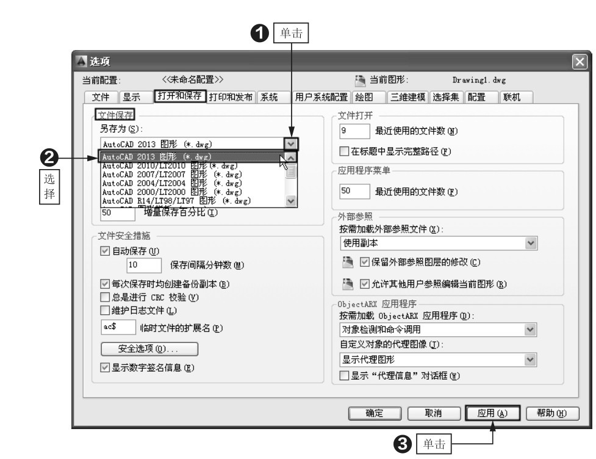Choose AutoCAD 2004/LT2004 图形 (*.dwg)
596x459 pixels.
192,183
